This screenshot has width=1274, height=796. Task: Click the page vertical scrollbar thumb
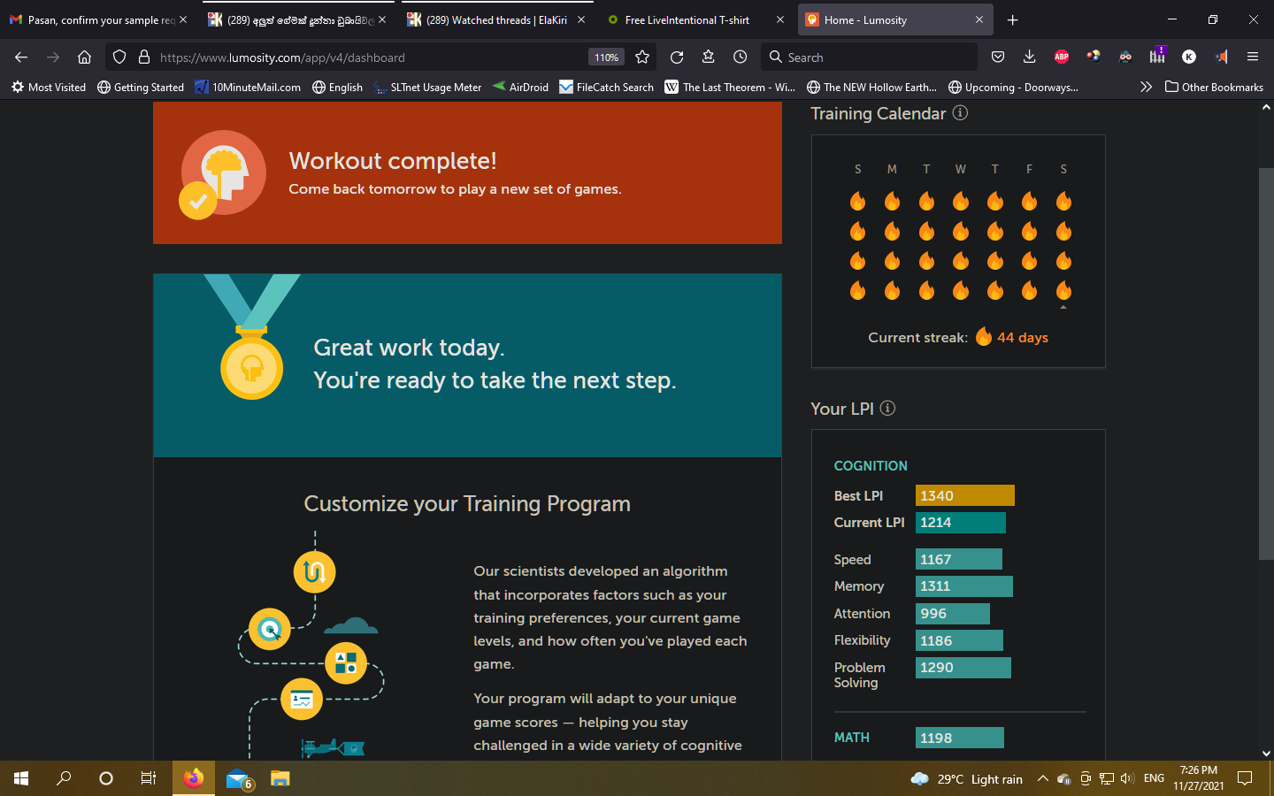click(x=1266, y=363)
